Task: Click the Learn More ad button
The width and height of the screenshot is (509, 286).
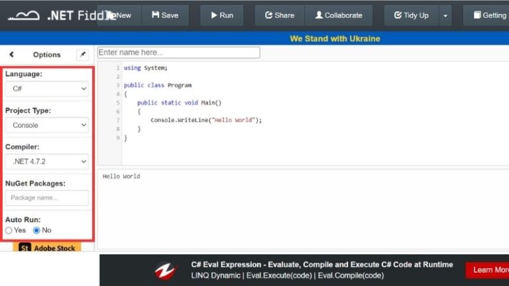Action: coord(489,270)
